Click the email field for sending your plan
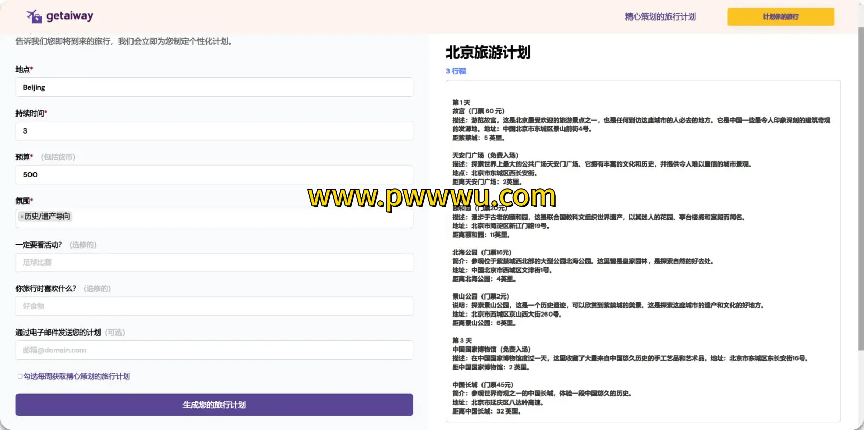This screenshot has width=864, height=430. tap(214, 350)
